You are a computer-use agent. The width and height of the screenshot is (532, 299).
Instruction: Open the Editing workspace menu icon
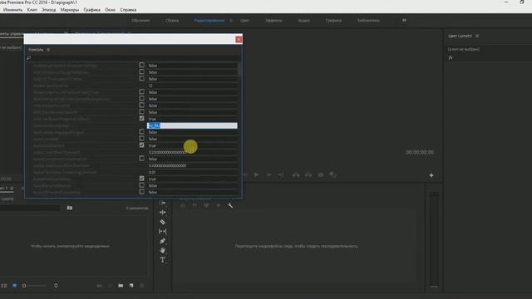point(231,21)
